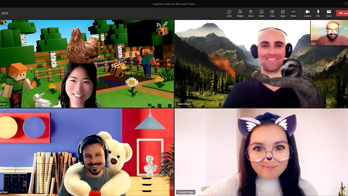Select the Minecraft-themed video tile
The height and width of the screenshot is (196, 348).
[x=87, y=63]
